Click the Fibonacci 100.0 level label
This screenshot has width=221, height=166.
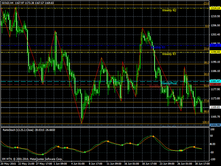point(206,122)
